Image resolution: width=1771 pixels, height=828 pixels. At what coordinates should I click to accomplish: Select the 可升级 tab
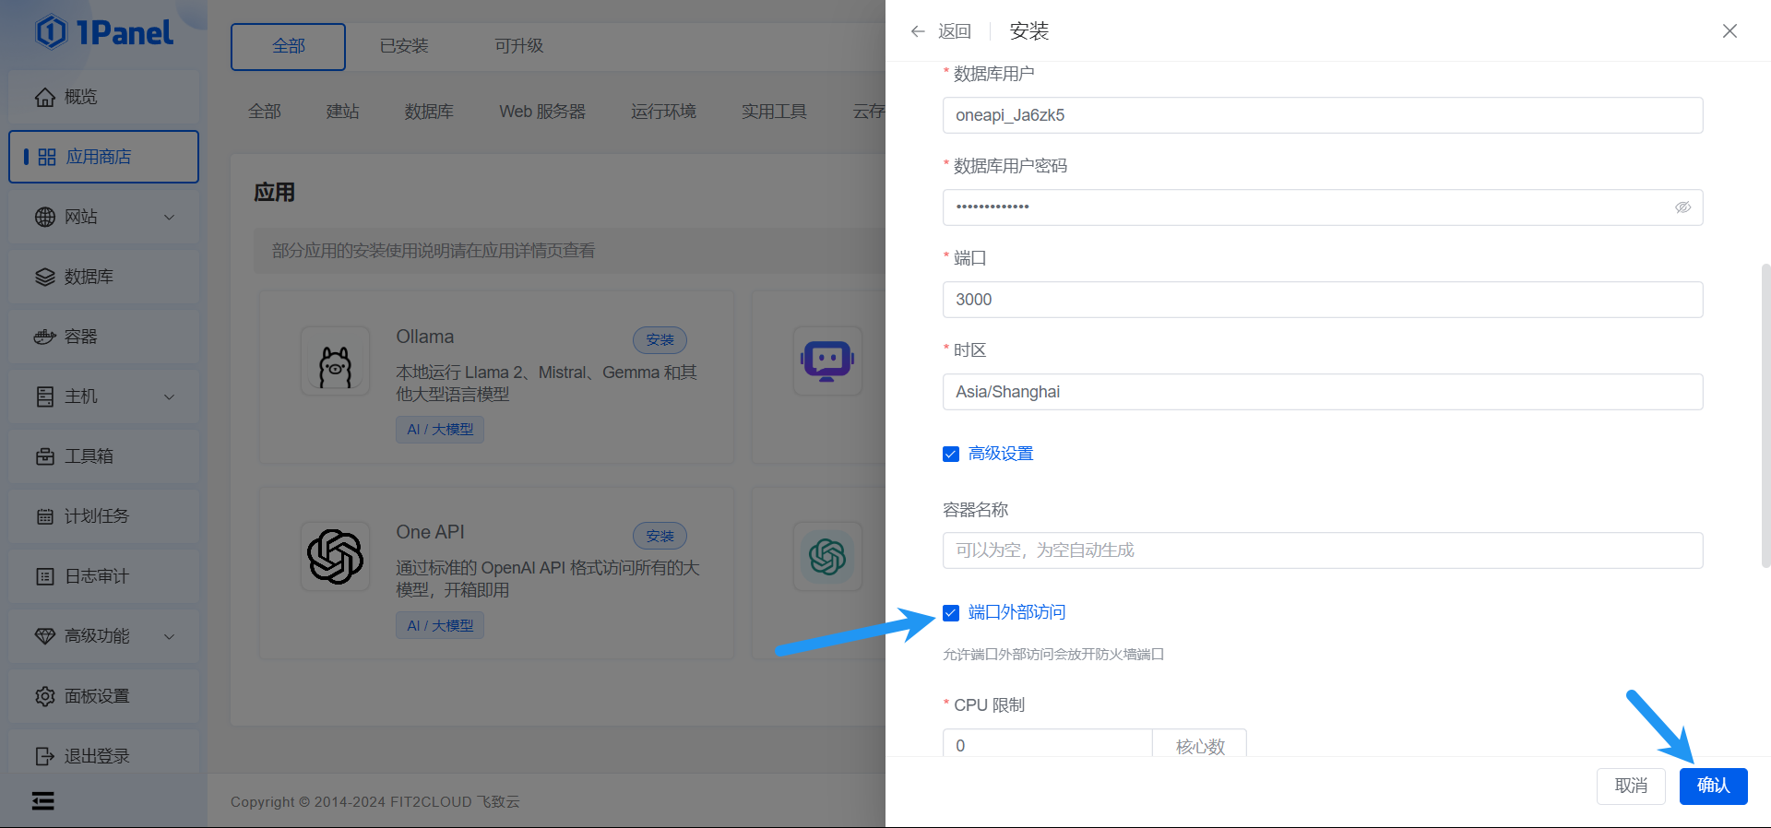pos(518,46)
